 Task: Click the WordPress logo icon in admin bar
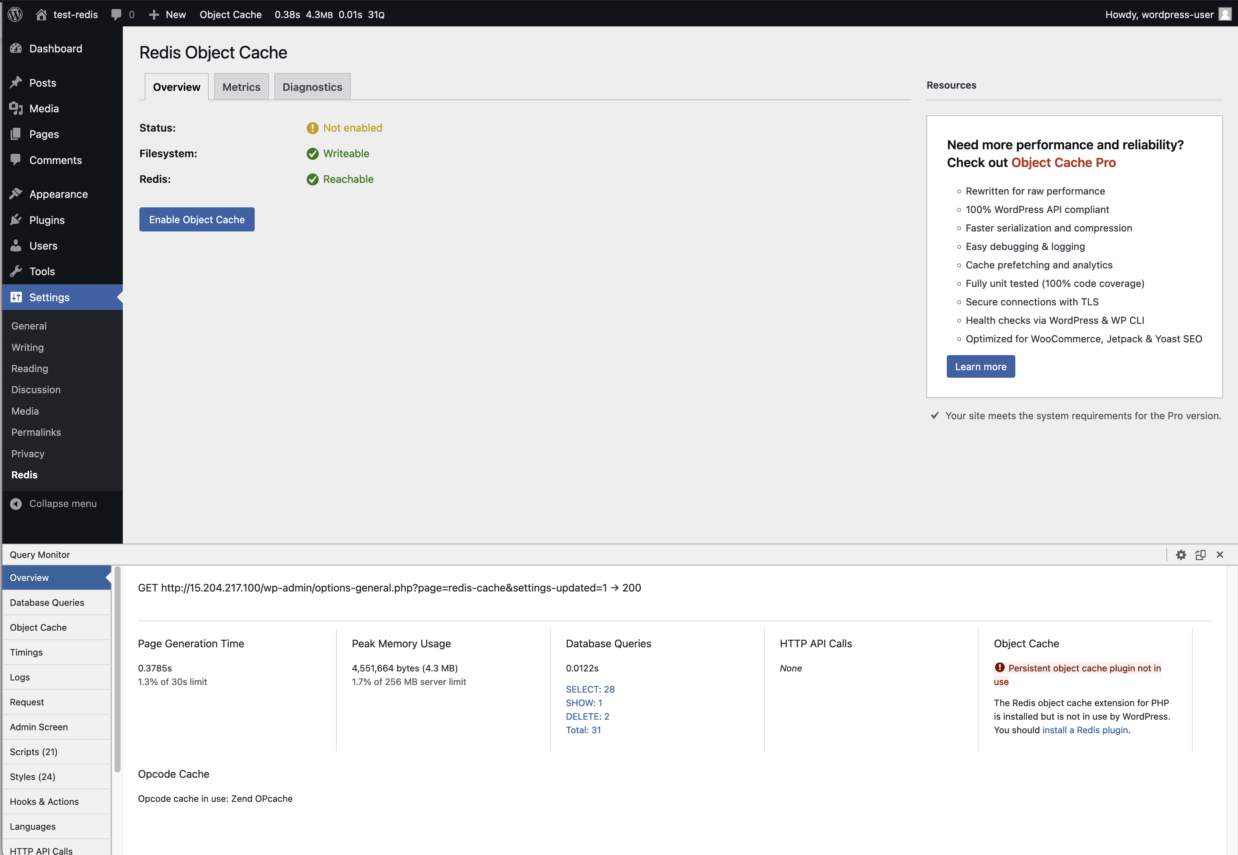click(x=15, y=14)
